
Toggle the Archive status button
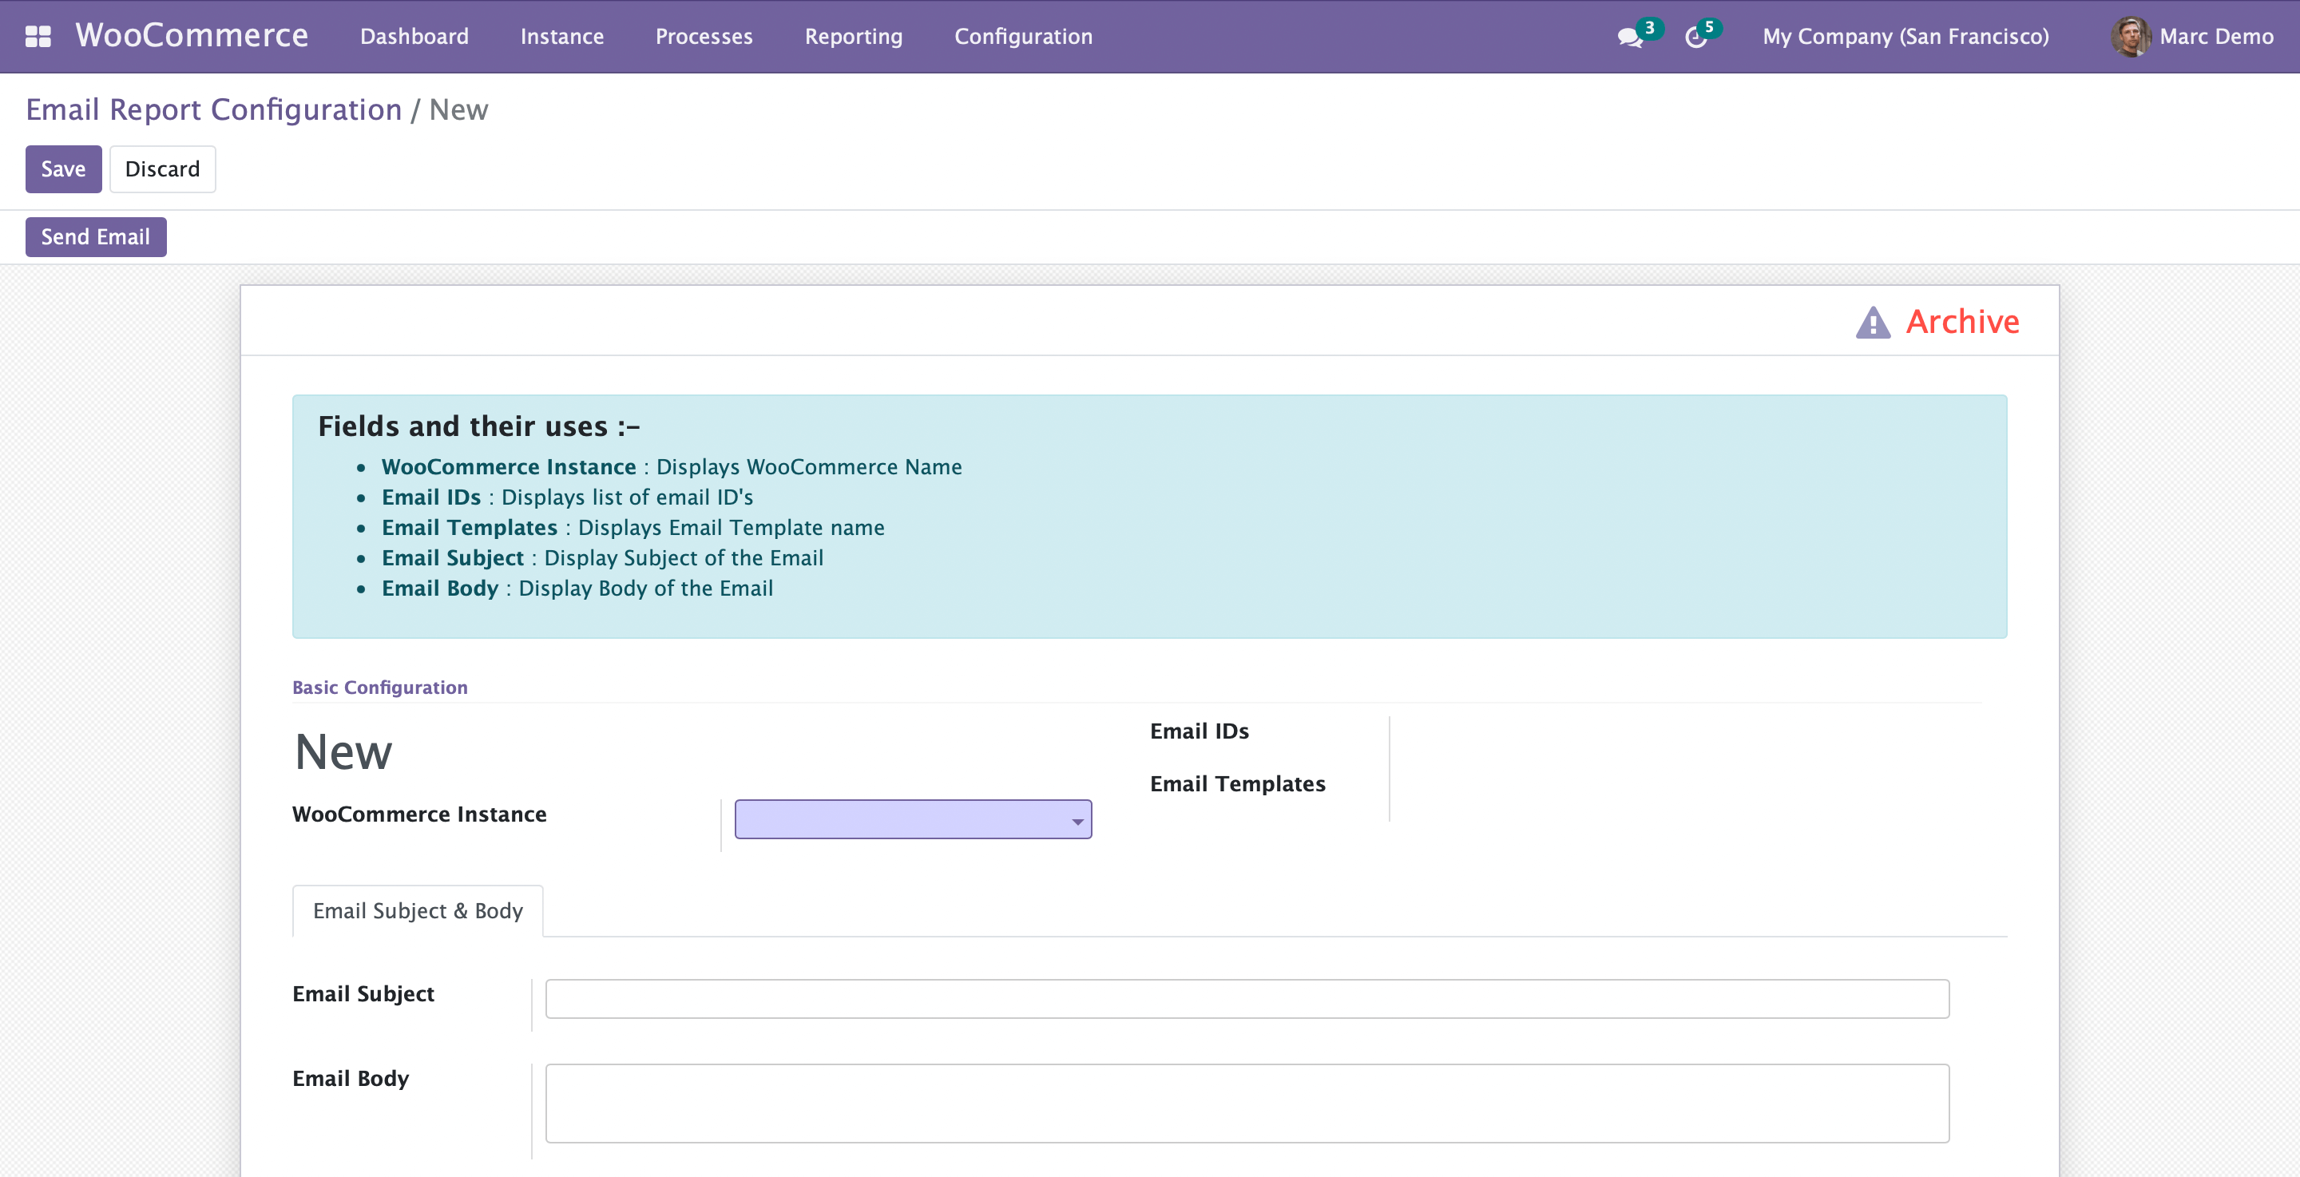coord(1961,322)
